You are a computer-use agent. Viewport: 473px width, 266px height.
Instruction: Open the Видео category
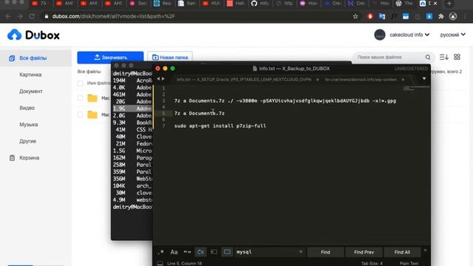[x=27, y=108]
